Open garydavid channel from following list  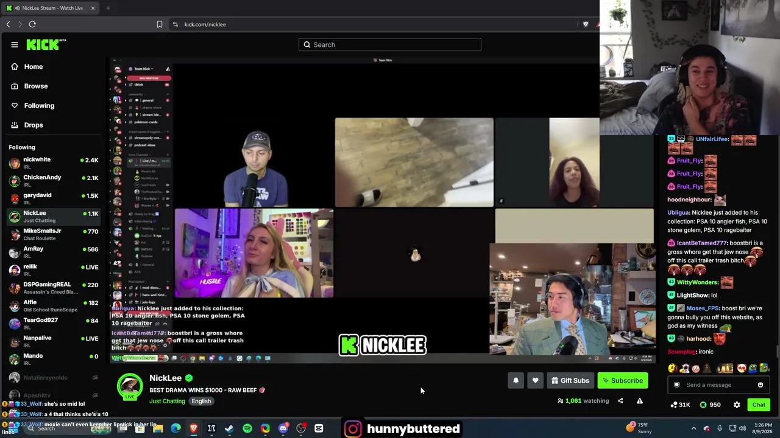pos(54,198)
